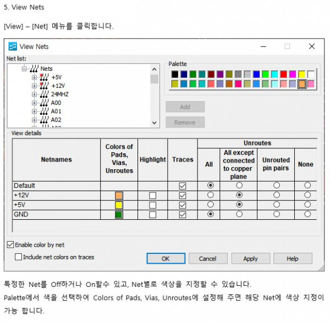Expand the 24MHZ net tree node
Viewport: 330px width, 322px height.
pyautogui.click(x=34, y=95)
